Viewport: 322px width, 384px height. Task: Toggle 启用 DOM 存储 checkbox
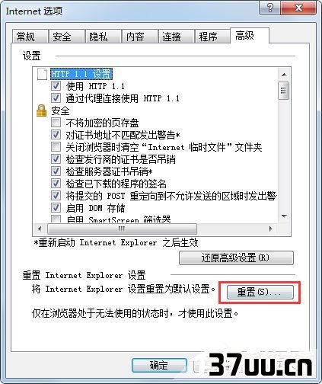tap(56, 208)
